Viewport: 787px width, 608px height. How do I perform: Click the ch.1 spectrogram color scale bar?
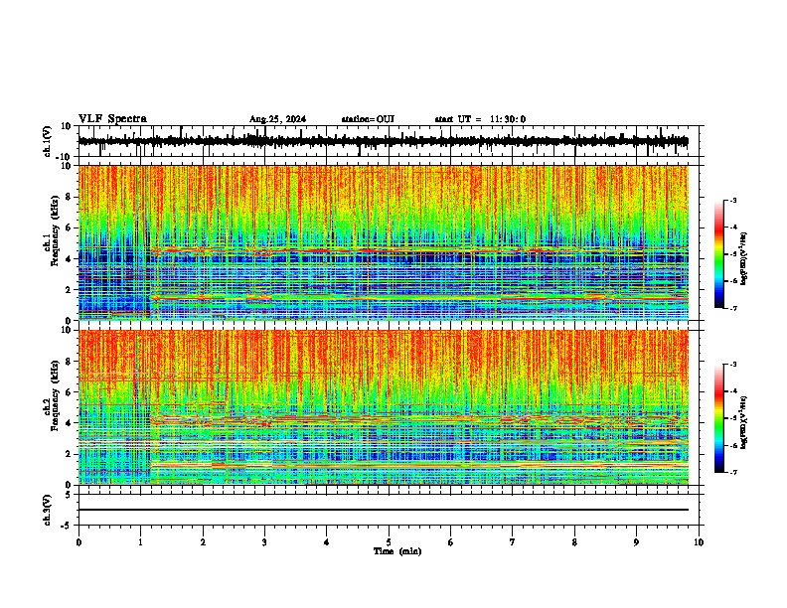pos(718,253)
